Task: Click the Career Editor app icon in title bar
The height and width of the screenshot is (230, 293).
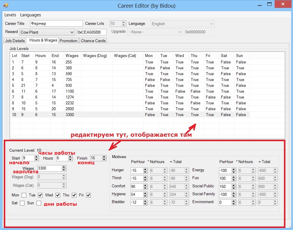Action: click(6, 5)
